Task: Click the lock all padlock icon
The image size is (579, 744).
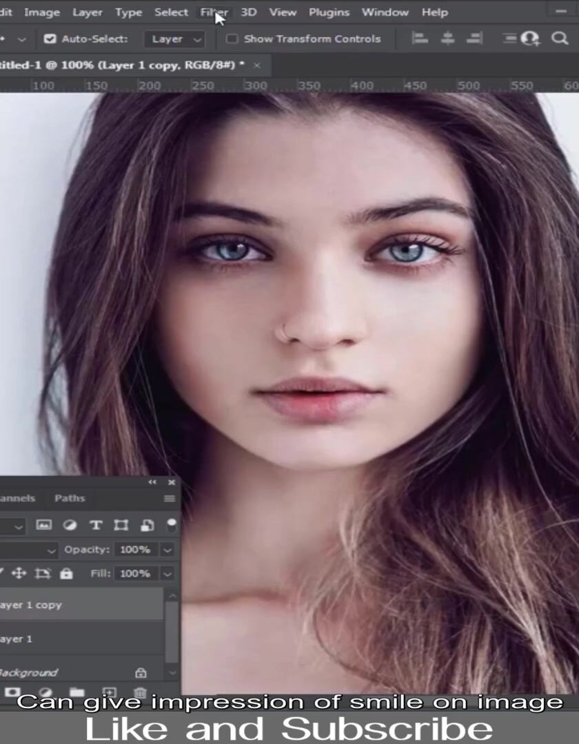Action: pyautogui.click(x=66, y=574)
